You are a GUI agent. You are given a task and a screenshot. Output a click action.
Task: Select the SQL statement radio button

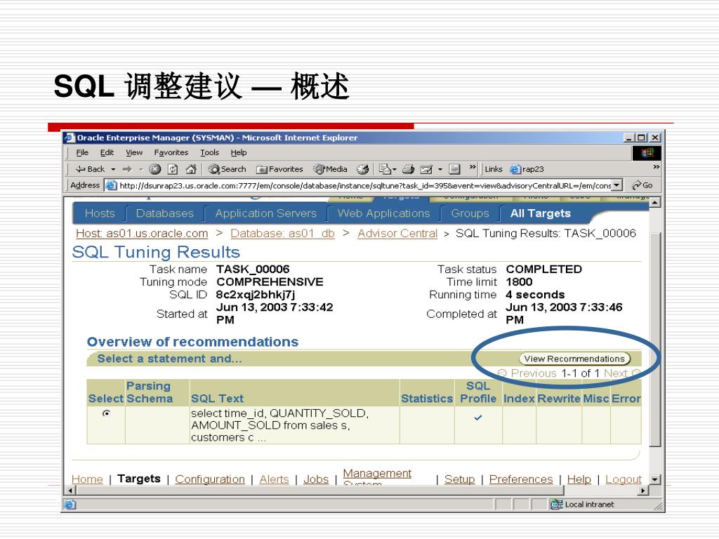pos(107,413)
